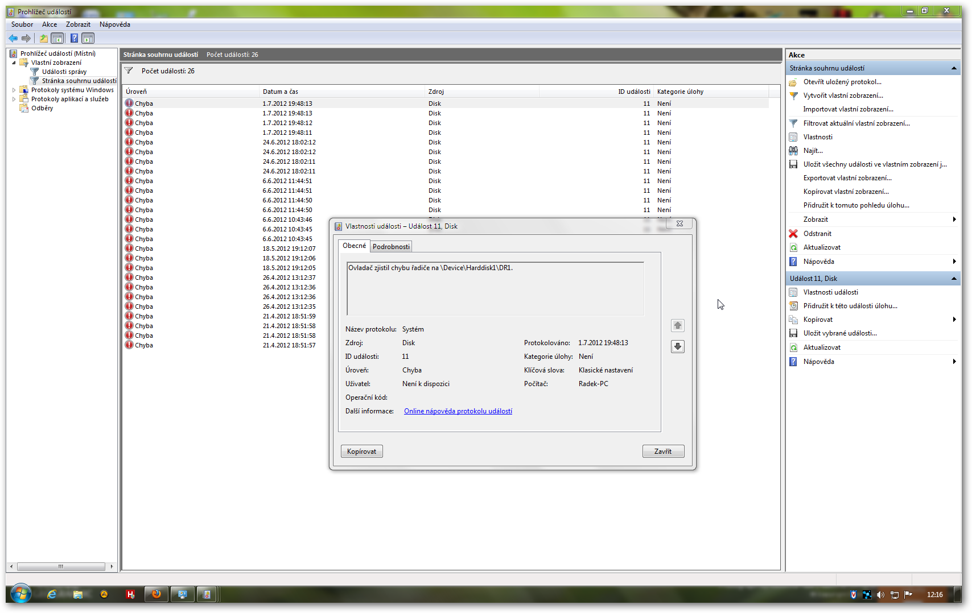Click the up-one-level folder toolbar icon
This screenshot has width=972, height=613.
pos(44,38)
